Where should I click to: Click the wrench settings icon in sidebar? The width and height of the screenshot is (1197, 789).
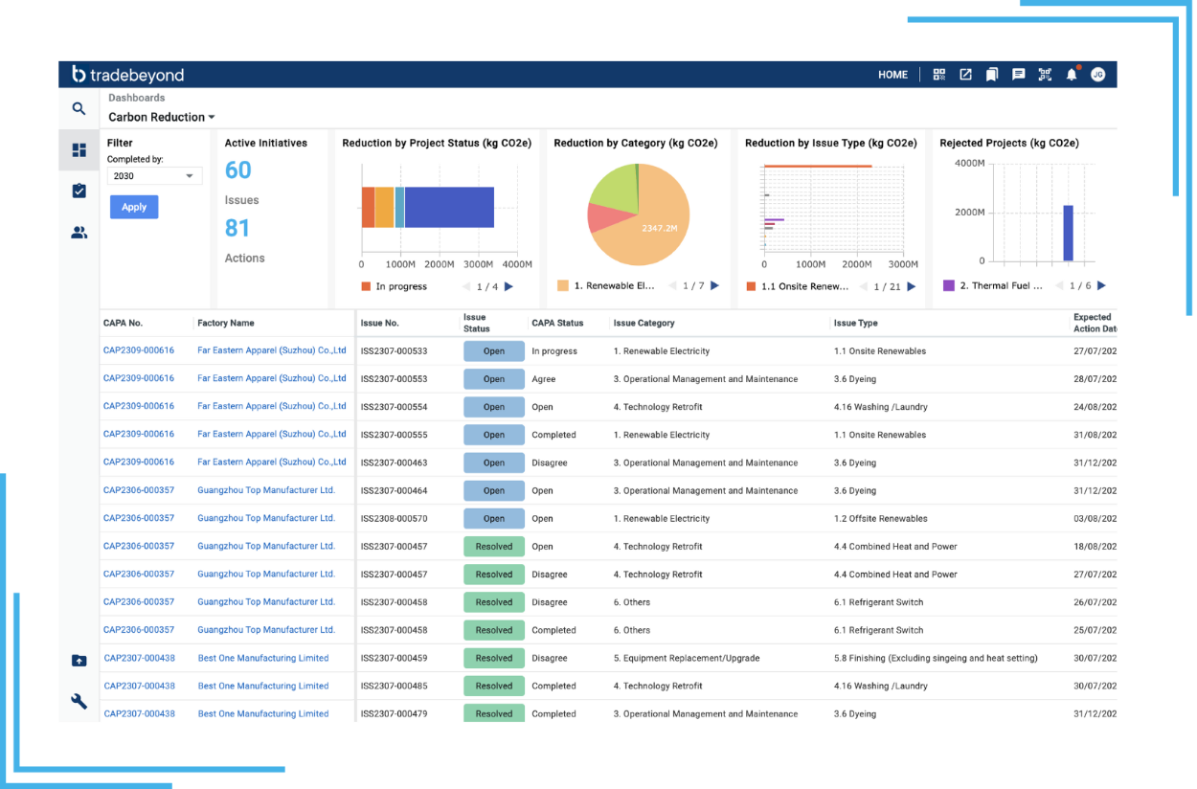(79, 701)
